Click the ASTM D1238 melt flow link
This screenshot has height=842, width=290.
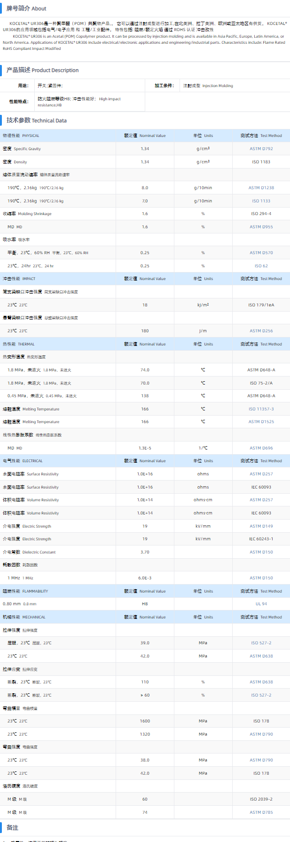[261, 188]
